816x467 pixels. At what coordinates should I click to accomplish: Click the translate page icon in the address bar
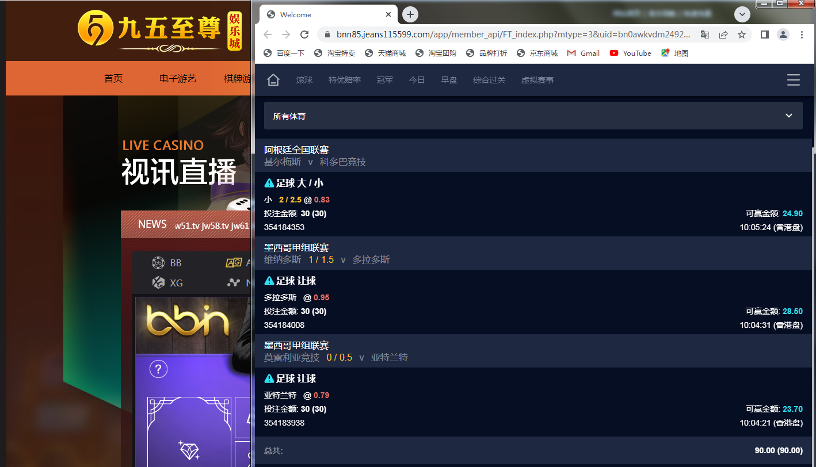(x=705, y=35)
